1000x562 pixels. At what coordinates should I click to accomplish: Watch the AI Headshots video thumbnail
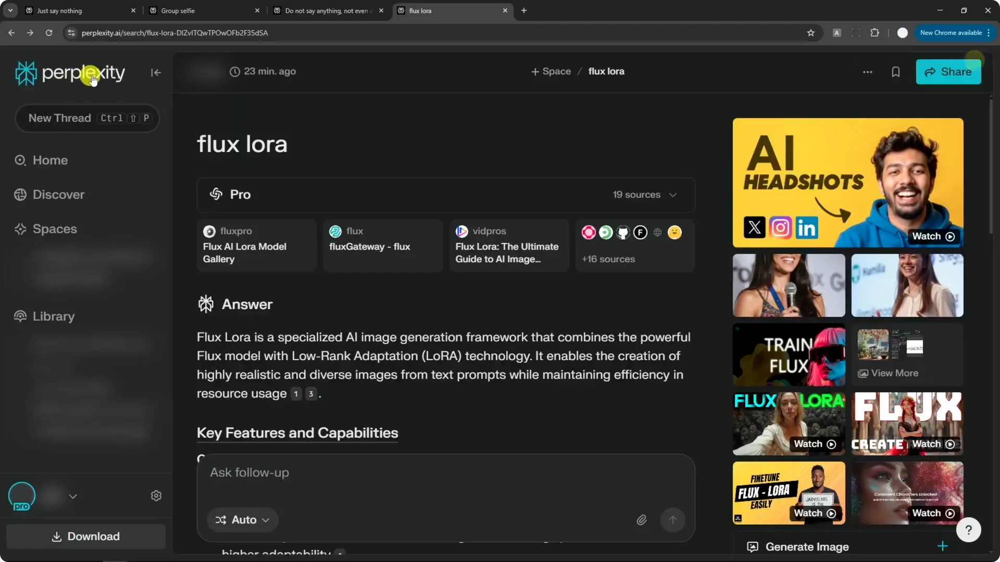[x=847, y=183]
